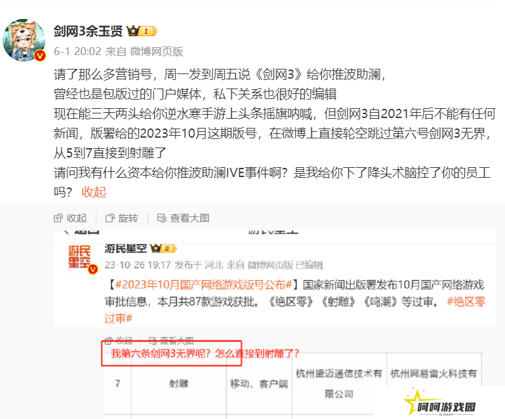Click the crown membership badge beside 剑网3余玉贤
The height and width of the screenshot is (419, 505).
(x=142, y=31)
